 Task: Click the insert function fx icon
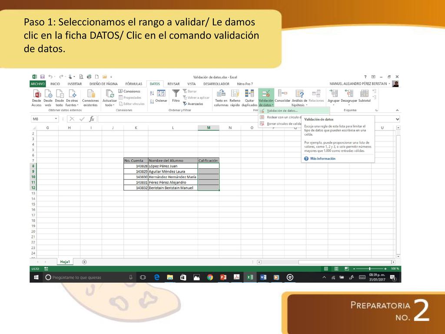pyautogui.click(x=92, y=119)
